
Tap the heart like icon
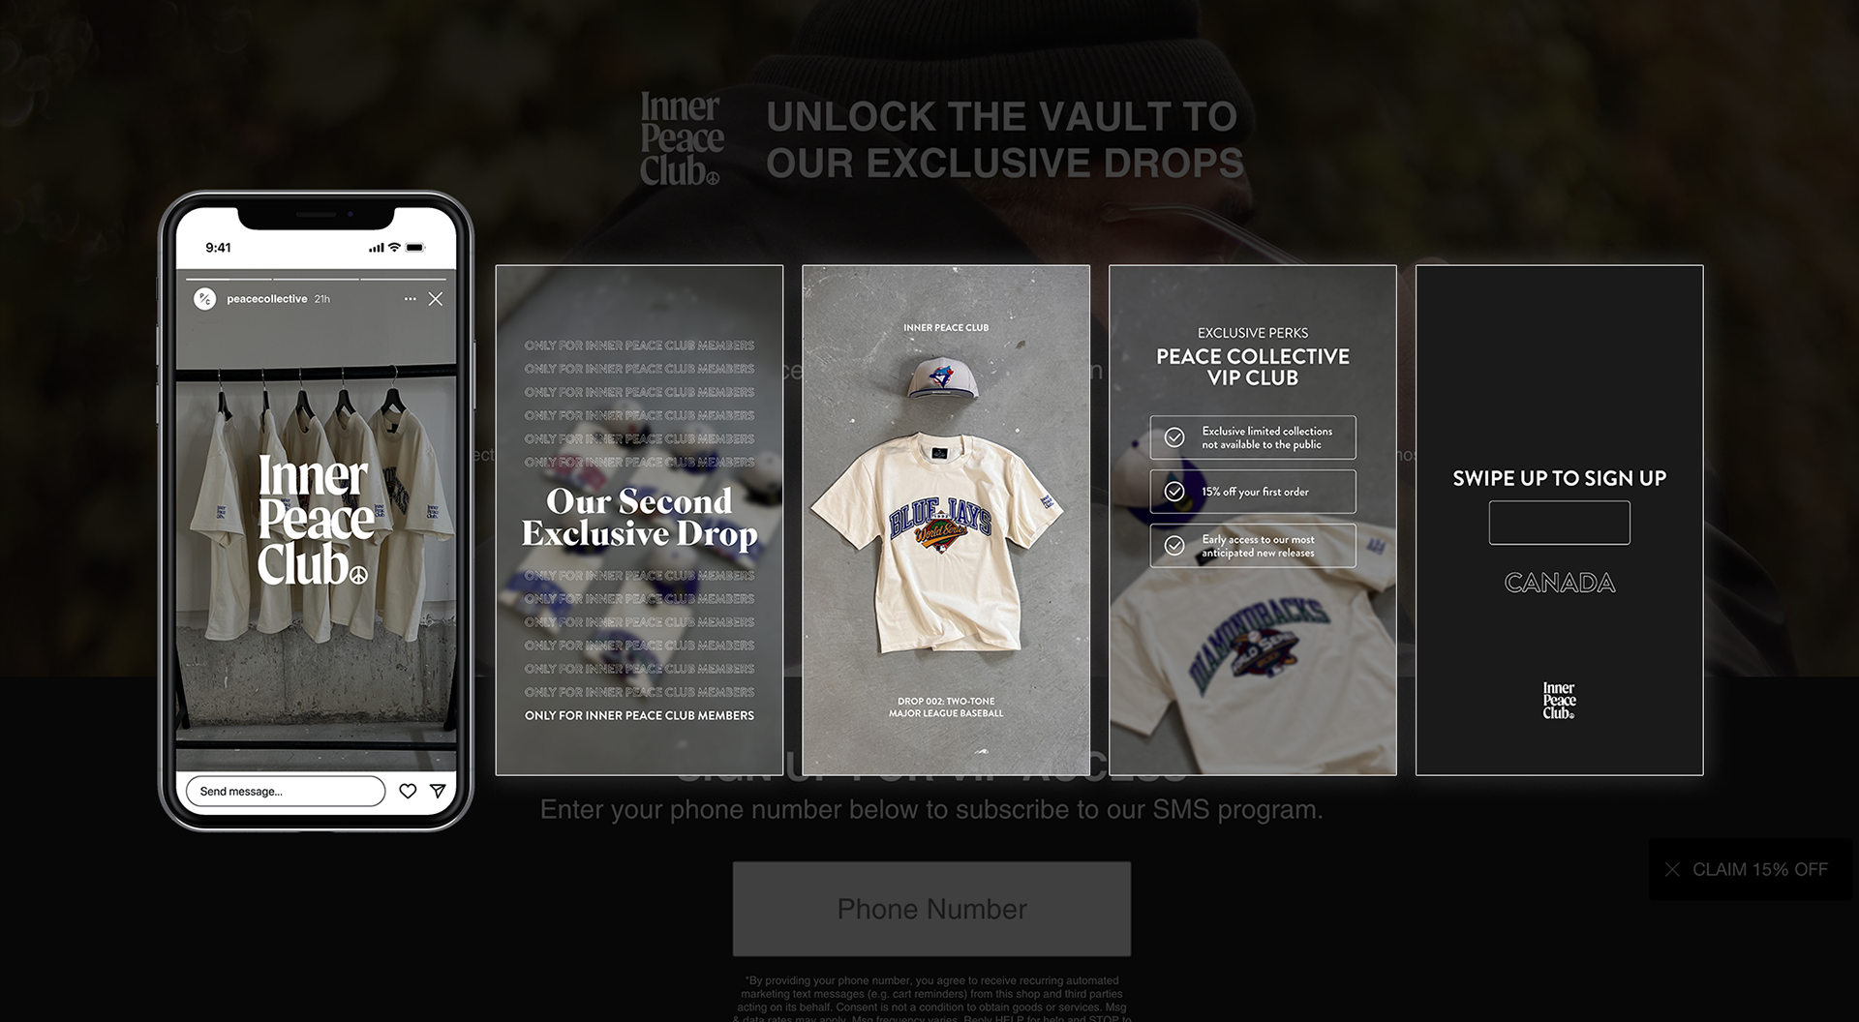pos(408,791)
